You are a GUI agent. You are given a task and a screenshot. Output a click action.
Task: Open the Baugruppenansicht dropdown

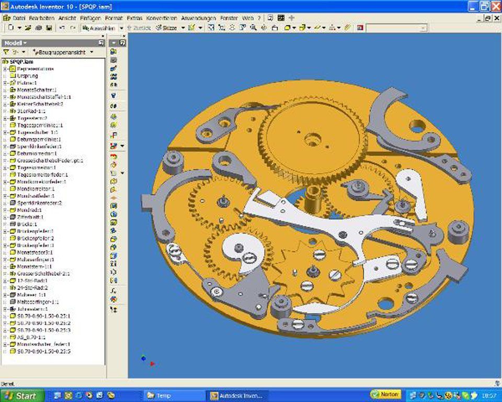63,52
